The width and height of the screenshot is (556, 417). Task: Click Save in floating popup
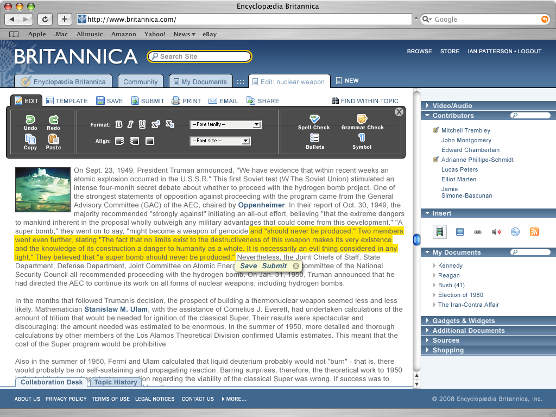(x=249, y=266)
